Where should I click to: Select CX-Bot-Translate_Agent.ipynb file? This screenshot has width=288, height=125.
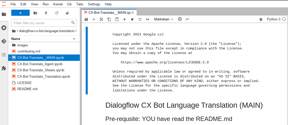pos(44,64)
